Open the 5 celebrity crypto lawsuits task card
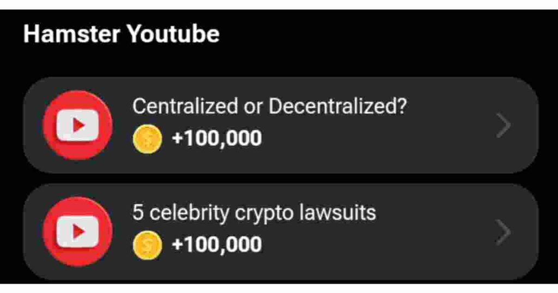The height and width of the screenshot is (293, 558). pyautogui.click(x=281, y=232)
